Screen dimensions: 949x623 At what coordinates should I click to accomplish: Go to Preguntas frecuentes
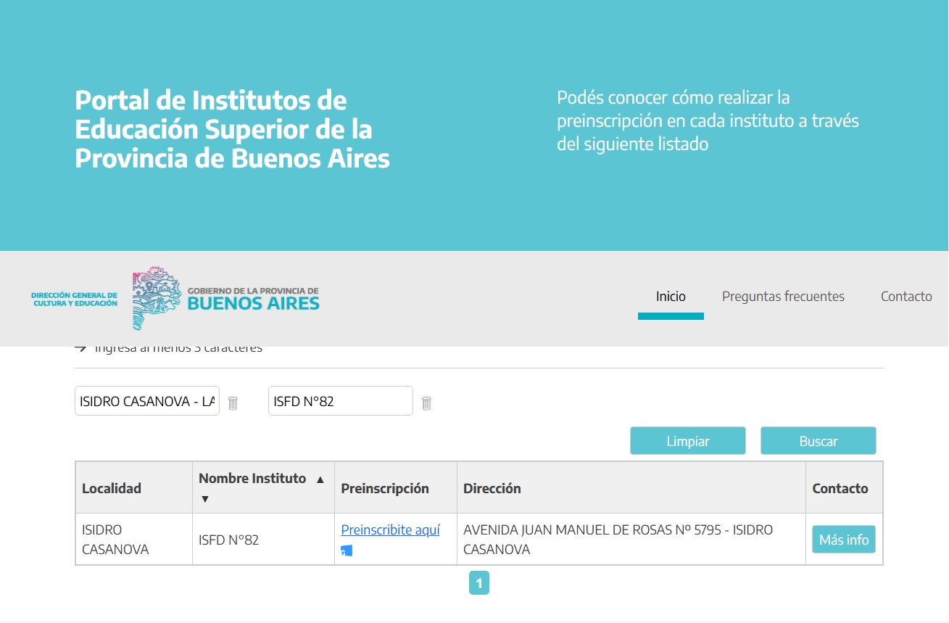pos(783,296)
